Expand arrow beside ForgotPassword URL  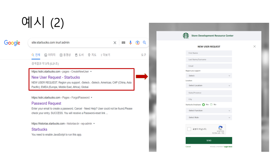[91, 98]
